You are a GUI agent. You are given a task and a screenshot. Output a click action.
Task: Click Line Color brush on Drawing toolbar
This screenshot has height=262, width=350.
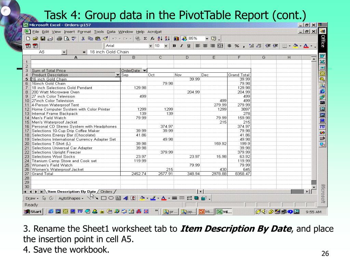(x=153, y=198)
